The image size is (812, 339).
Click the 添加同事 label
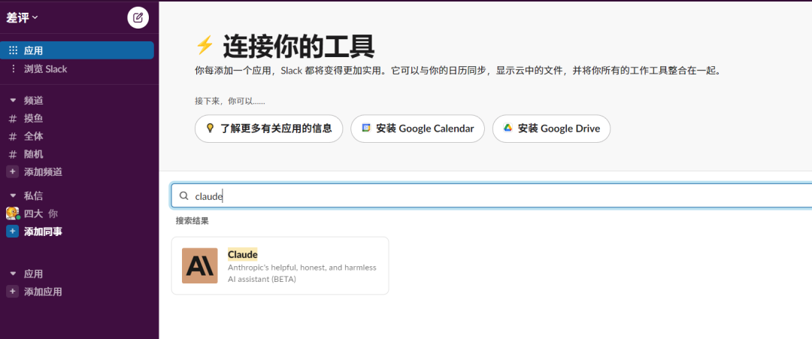[43, 232]
